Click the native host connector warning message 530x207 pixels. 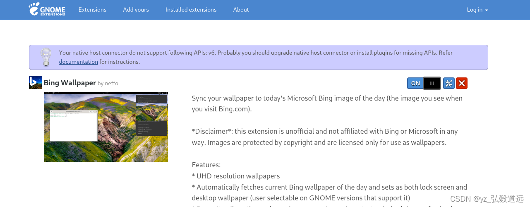pos(256,53)
